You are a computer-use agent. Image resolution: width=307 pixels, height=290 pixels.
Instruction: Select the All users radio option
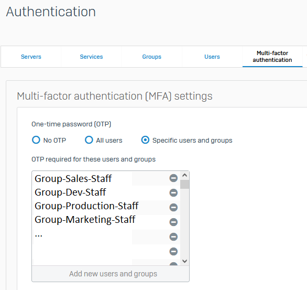pyautogui.click(x=89, y=140)
